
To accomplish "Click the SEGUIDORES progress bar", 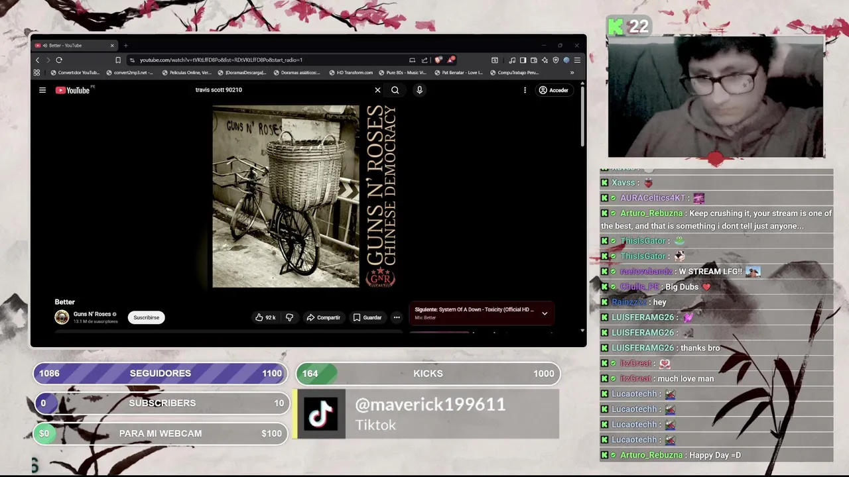I will click(x=161, y=374).
